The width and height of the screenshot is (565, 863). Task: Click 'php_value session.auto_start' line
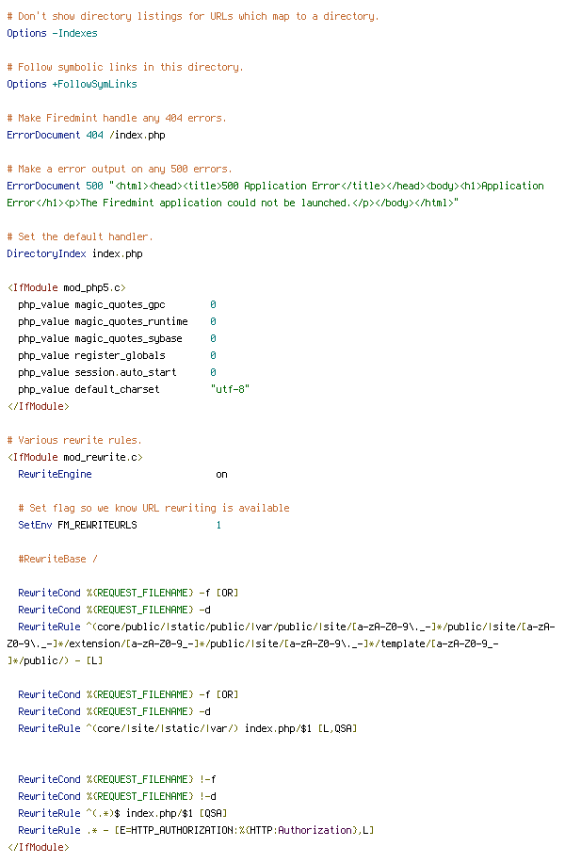117,372
